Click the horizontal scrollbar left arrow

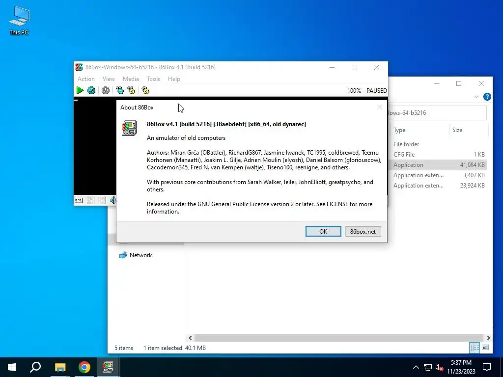[190, 338]
